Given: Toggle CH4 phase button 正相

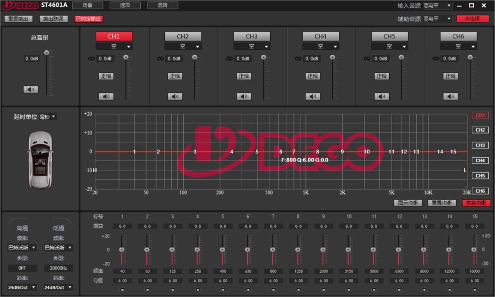Looking at the screenshot, I should (313, 76).
